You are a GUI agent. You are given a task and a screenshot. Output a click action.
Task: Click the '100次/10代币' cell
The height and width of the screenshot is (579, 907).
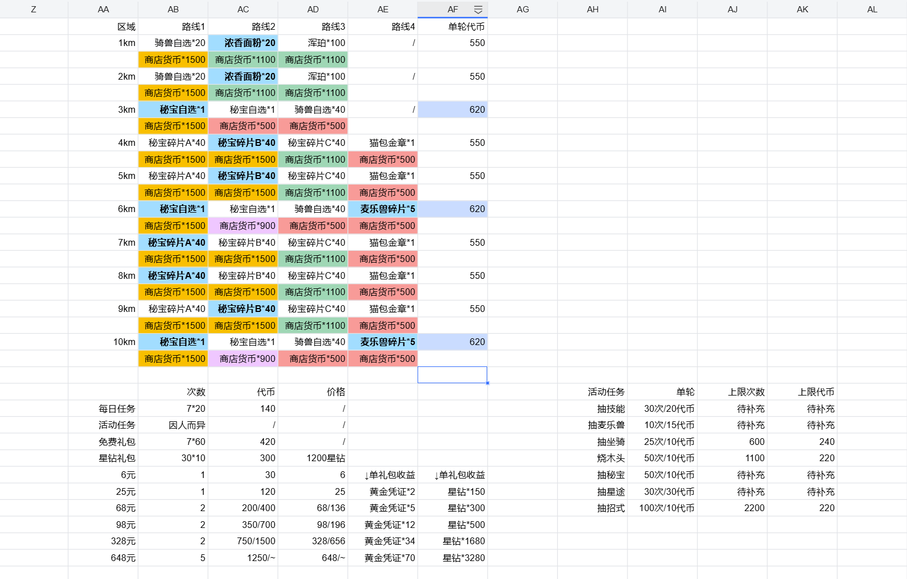[662, 508]
